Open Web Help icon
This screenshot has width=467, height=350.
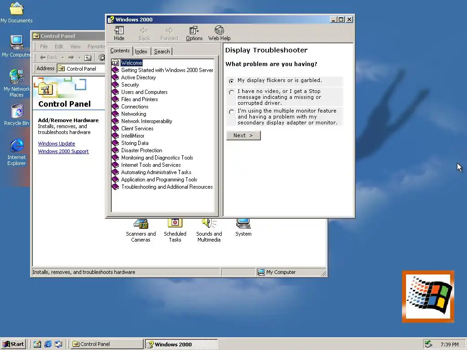[x=219, y=31]
